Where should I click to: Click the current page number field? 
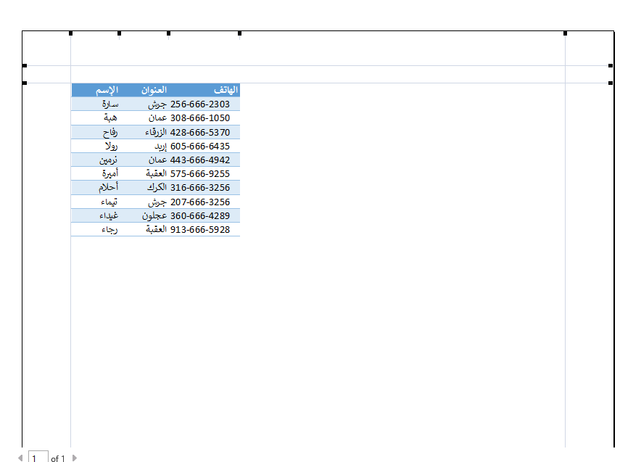(x=38, y=457)
